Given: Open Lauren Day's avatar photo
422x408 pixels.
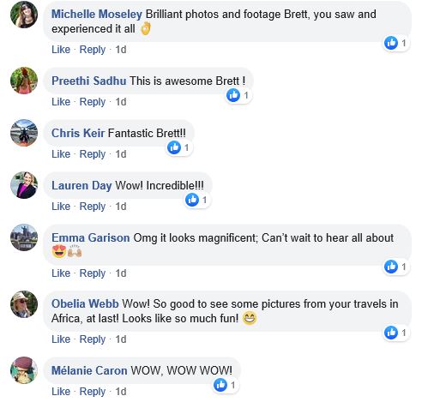Looking at the screenshot, I should [x=24, y=185].
